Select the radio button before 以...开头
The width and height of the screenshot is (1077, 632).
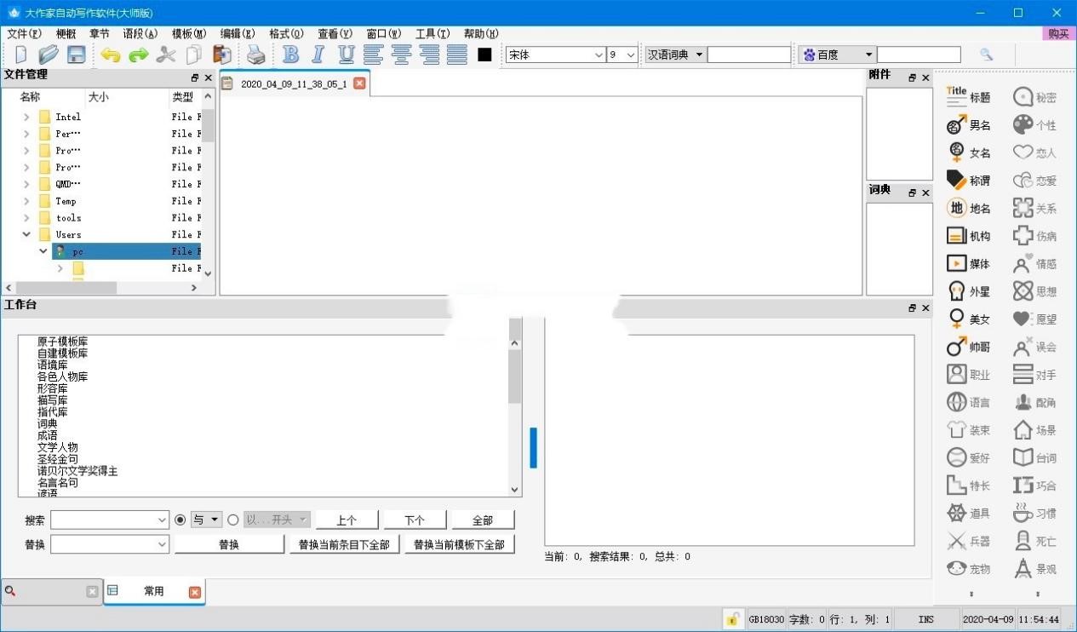click(233, 520)
